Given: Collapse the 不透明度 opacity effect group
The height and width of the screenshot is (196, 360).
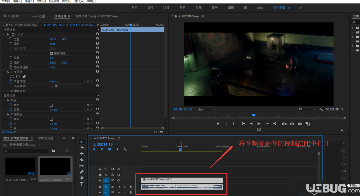Looking at the screenshot, I should tap(4, 72).
